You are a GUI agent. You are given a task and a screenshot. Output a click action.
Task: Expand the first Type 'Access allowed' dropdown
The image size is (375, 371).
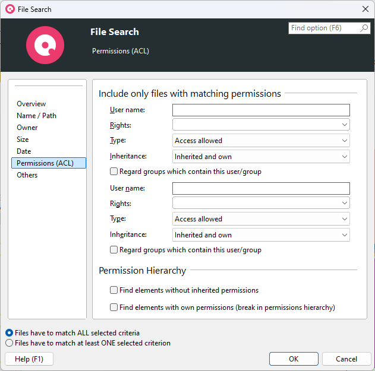pos(260,141)
